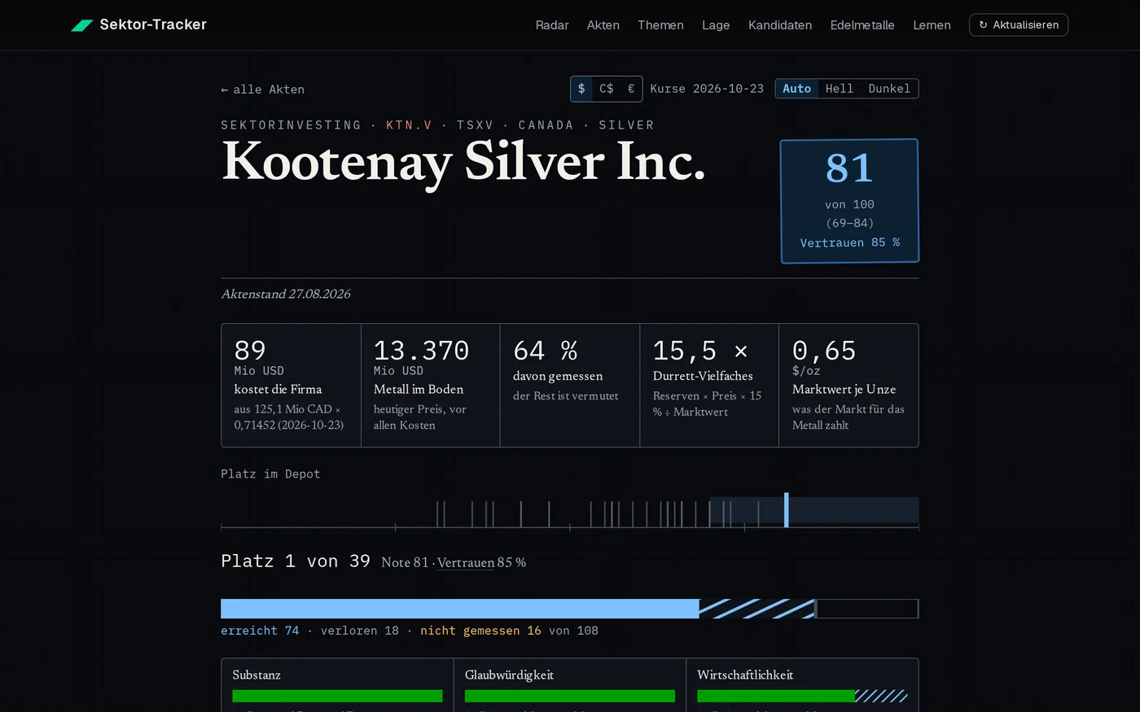Click the blue highlighted marker in depot strip

click(x=786, y=510)
